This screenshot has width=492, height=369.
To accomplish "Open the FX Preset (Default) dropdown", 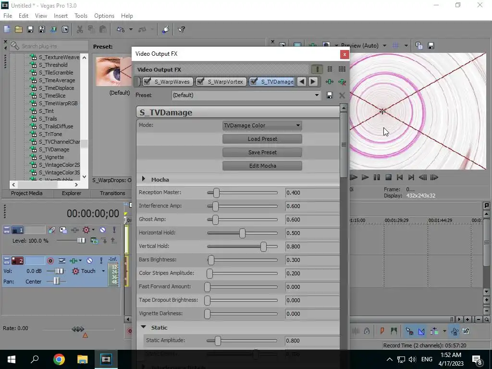I will pos(246,95).
